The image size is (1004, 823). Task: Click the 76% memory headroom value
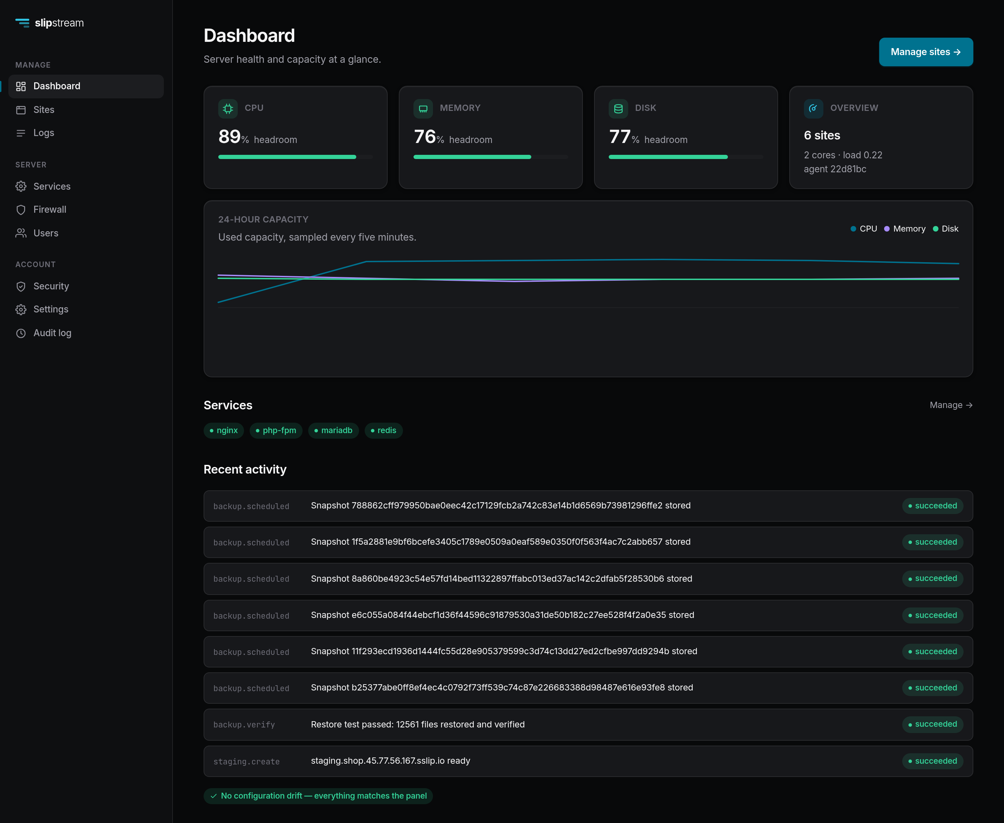coord(429,137)
